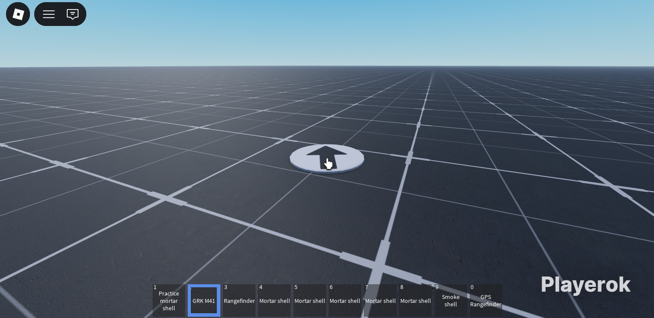Select GPS Rangefinder in slot 0

tap(486, 301)
